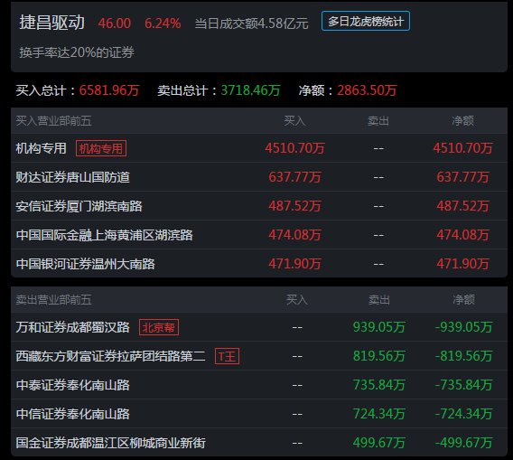This screenshot has width=513, height=460.
Task: Click 净额 column header in buyers table
Action: pyautogui.click(x=463, y=121)
